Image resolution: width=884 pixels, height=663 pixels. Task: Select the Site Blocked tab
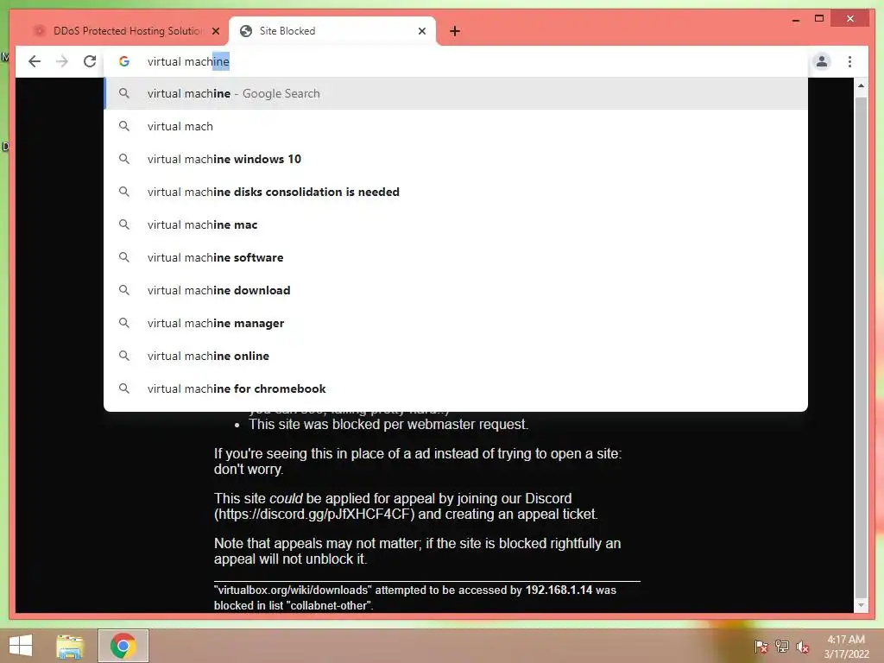[x=332, y=31]
